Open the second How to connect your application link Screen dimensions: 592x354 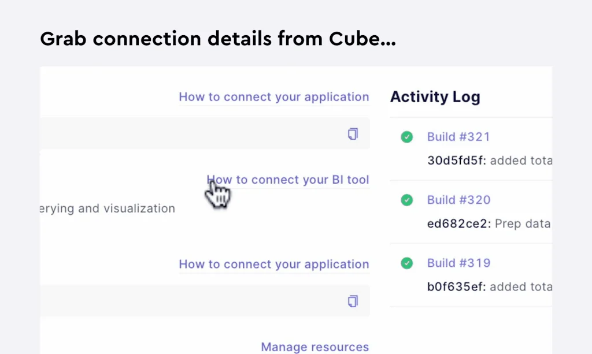click(274, 264)
